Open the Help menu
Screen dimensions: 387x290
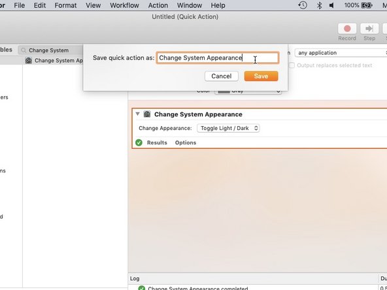click(218, 5)
